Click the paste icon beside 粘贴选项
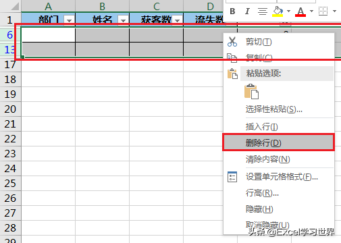 pos(232,74)
